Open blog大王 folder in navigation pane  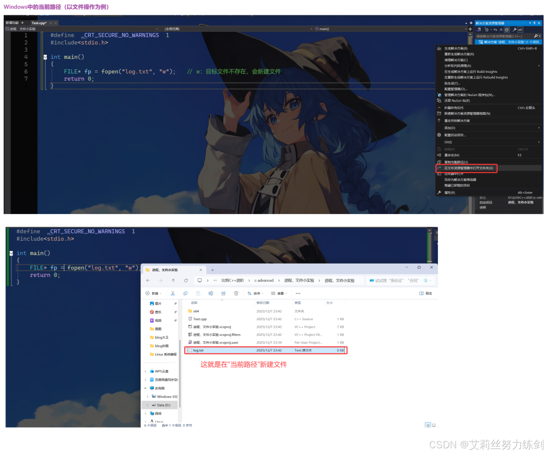pos(162,337)
